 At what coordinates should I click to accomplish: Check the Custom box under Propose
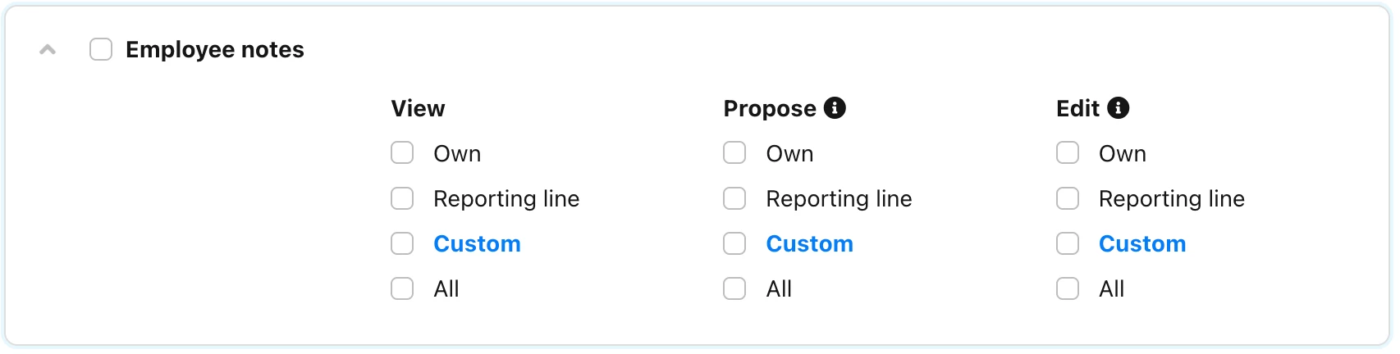734,243
